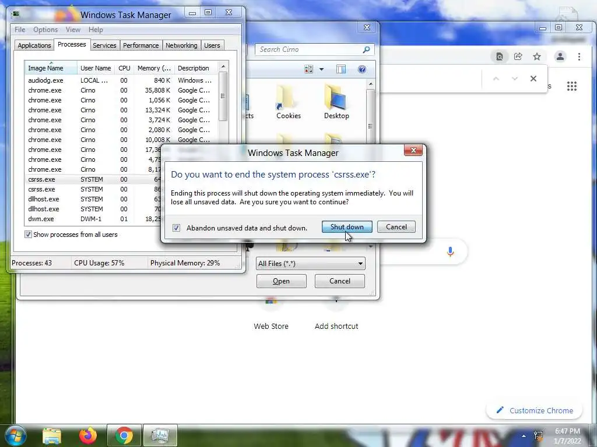Screen dimensions: 597x447
Task: Cancel the csrss.exe shutdown dialog
Action: (x=396, y=227)
